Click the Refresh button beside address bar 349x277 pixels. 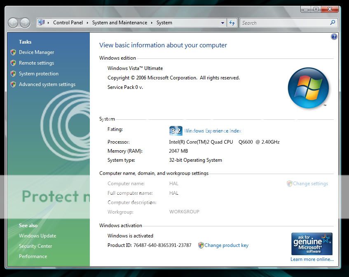coord(232,23)
